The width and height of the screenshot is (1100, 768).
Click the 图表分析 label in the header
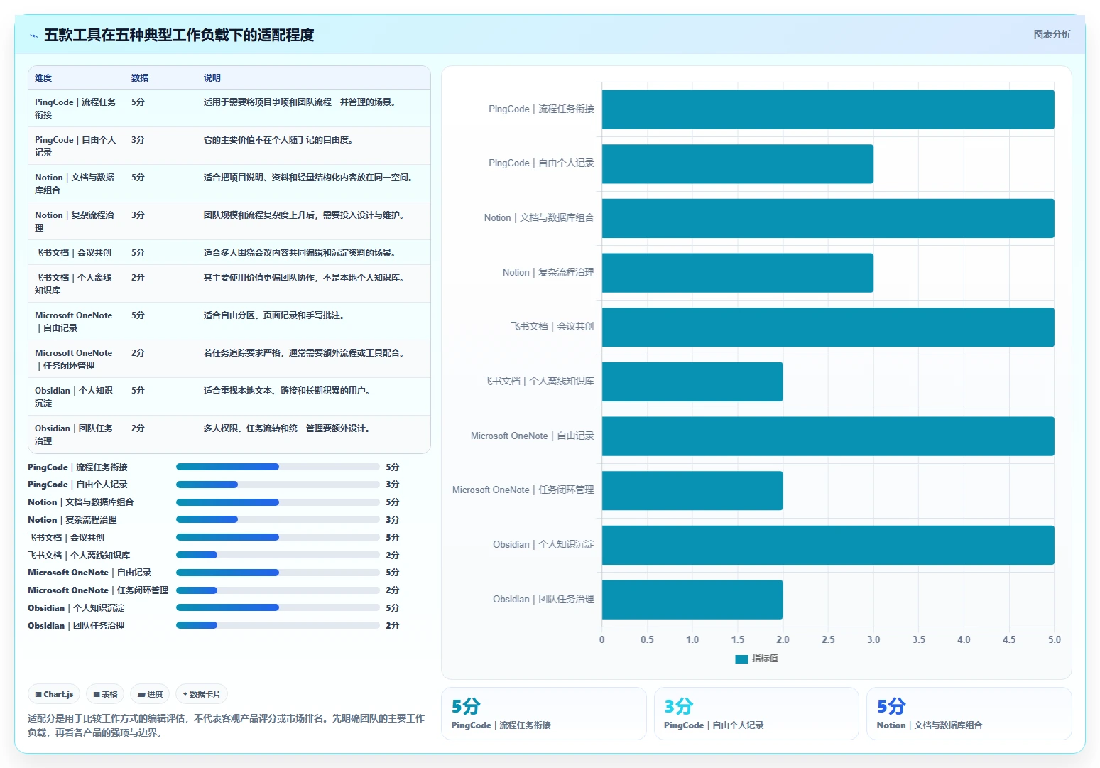click(x=1052, y=34)
